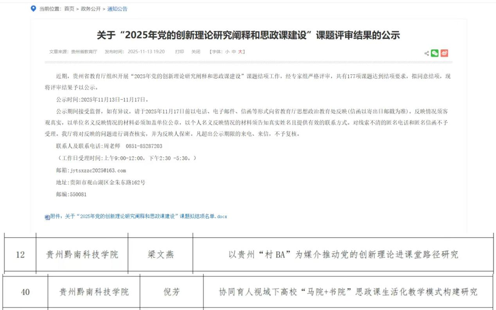This screenshot has height=310, width=496.
Task: Set font size to 中 (medium)
Action: click(234, 52)
